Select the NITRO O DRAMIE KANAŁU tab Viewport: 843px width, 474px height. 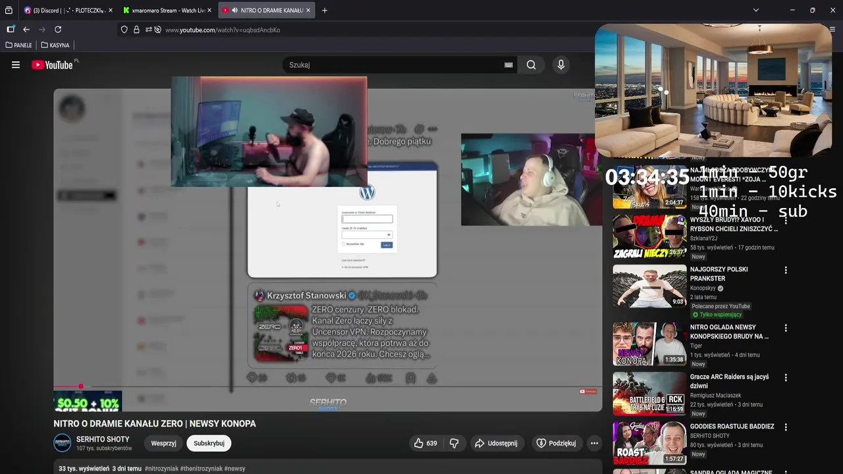[266, 11]
